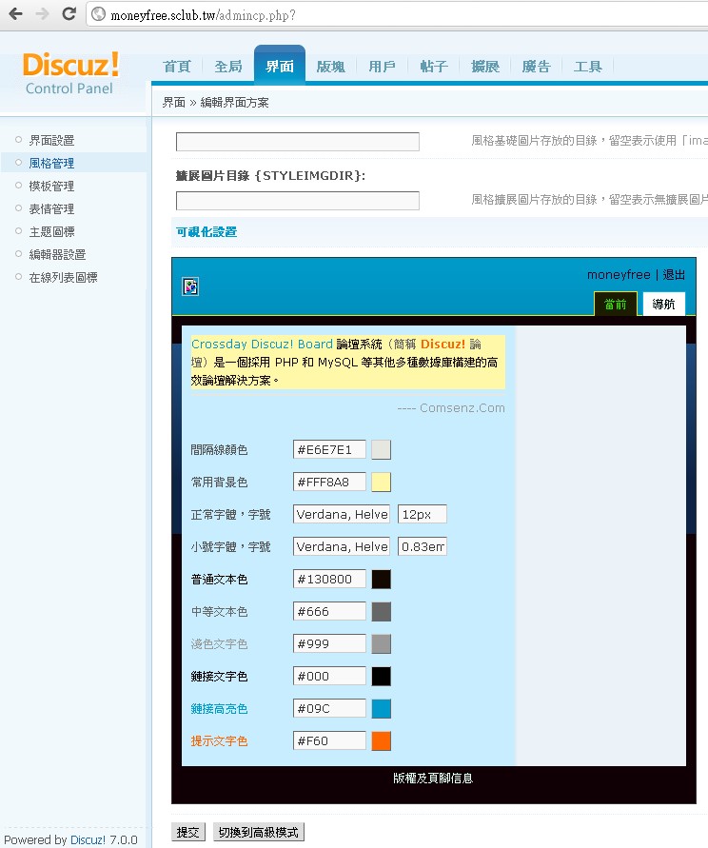The image size is (708, 848).
Task: Open the 全局 top menu tab
Action: (x=228, y=67)
